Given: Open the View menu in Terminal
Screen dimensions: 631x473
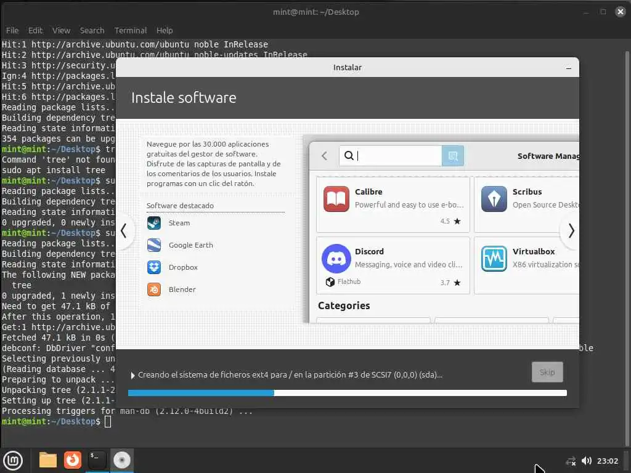Looking at the screenshot, I should 61,31.
